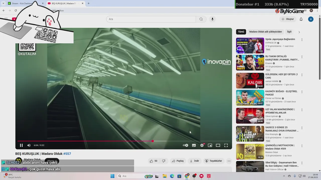Open Microsoft Edge from taskbar
The width and height of the screenshot is (321, 180).
172,176
